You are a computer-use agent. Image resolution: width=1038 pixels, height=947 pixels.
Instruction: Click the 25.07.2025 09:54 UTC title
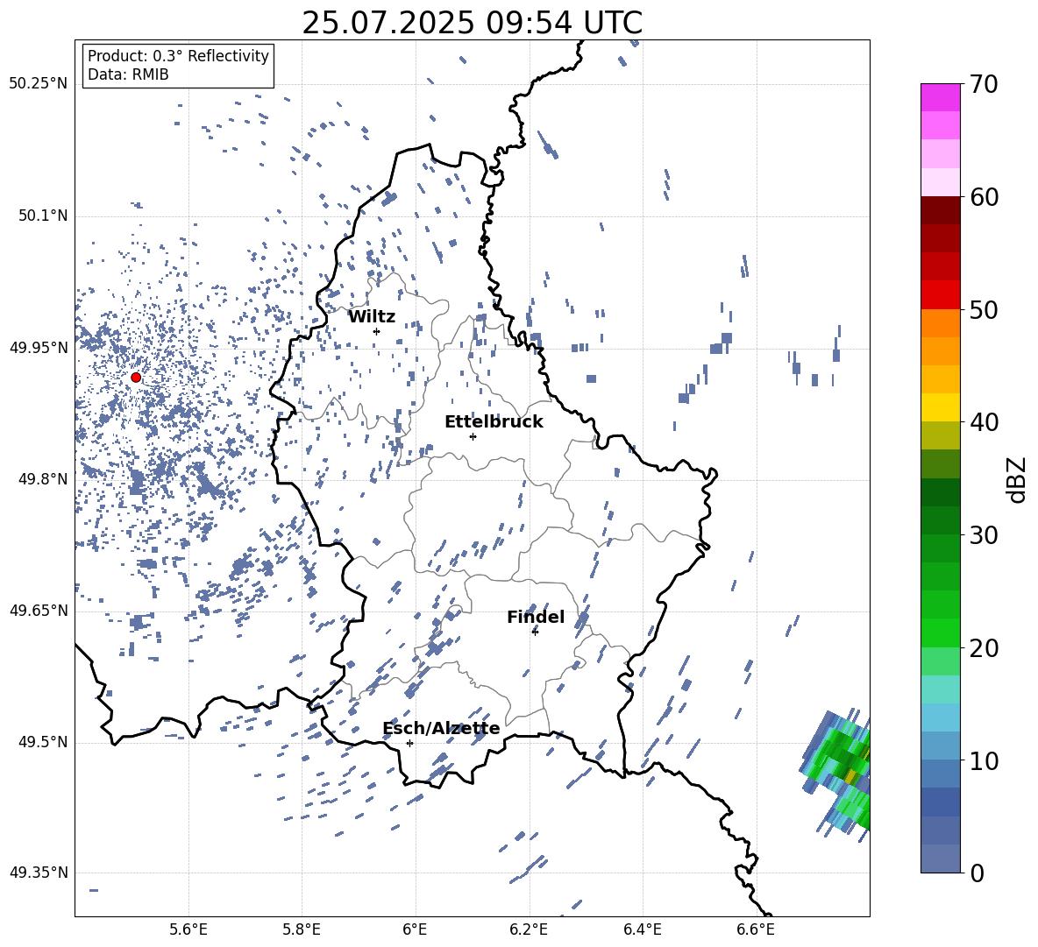coord(472,23)
